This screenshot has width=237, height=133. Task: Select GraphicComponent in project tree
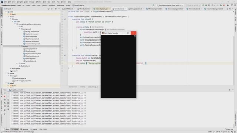pos(32,34)
